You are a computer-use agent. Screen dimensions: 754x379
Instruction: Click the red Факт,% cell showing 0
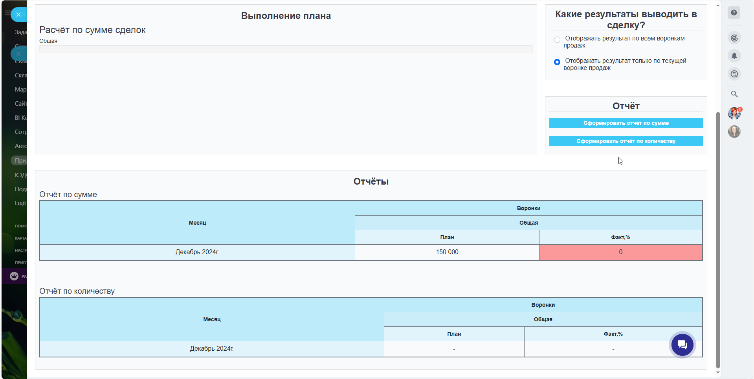point(620,252)
